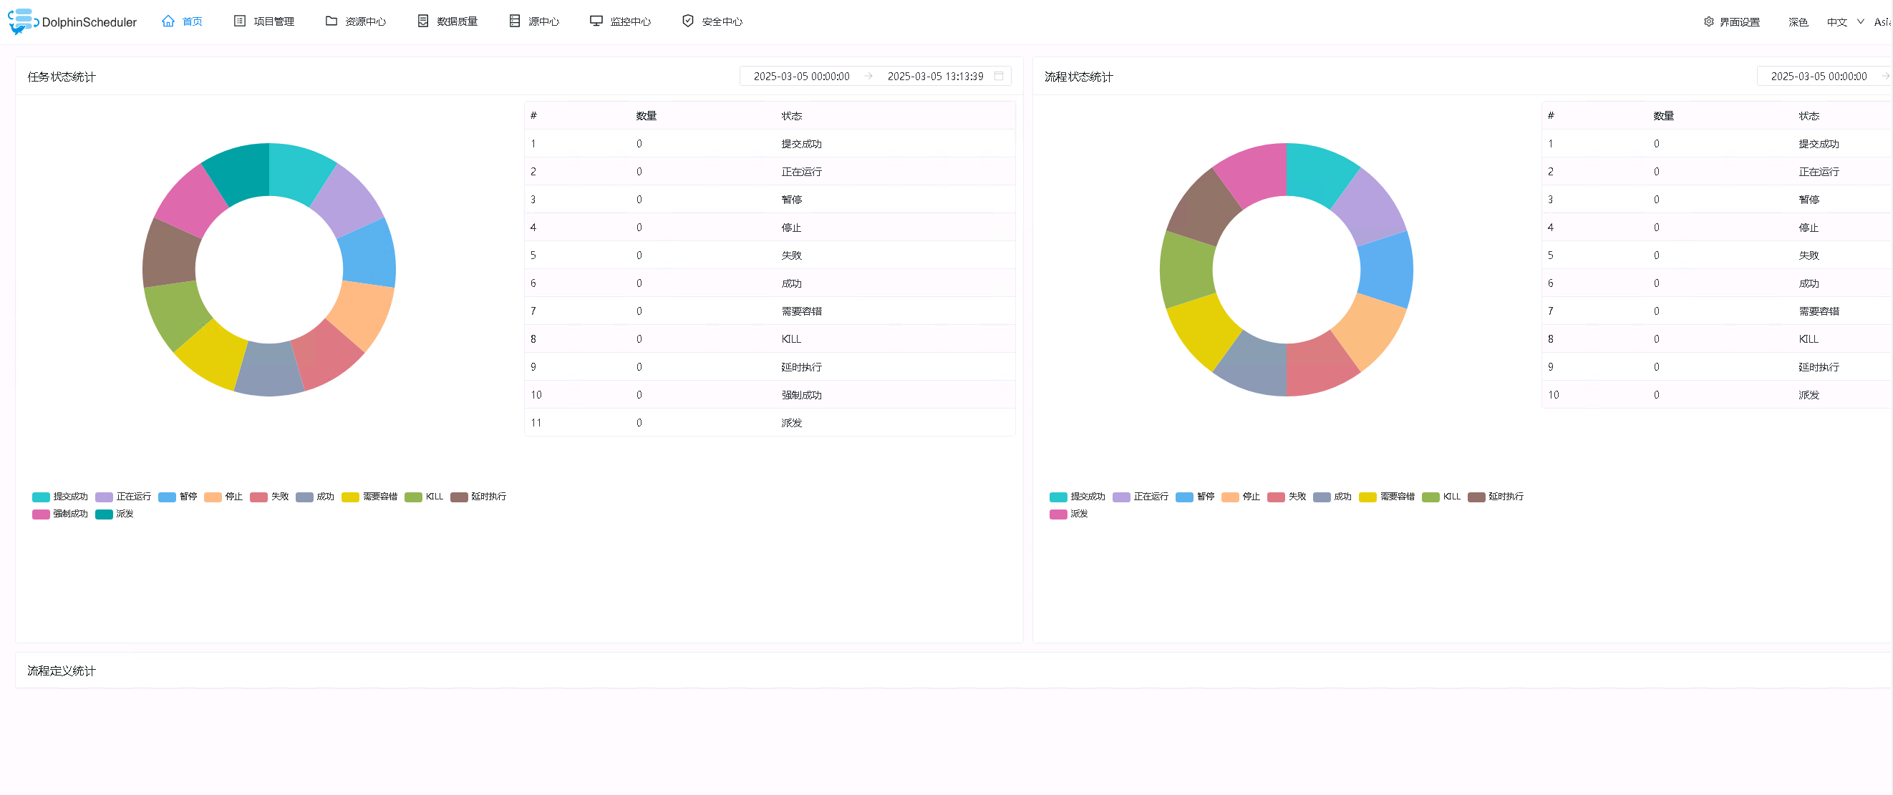Click the DolphinScheduler logo icon
Image resolution: width=1893 pixels, height=795 pixels.
click(22, 21)
